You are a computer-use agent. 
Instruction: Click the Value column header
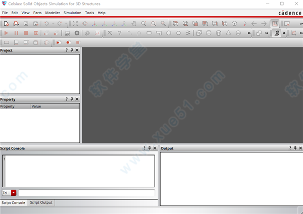(55, 106)
